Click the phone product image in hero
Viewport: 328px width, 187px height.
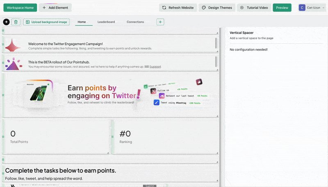pyautogui.click(x=39, y=93)
